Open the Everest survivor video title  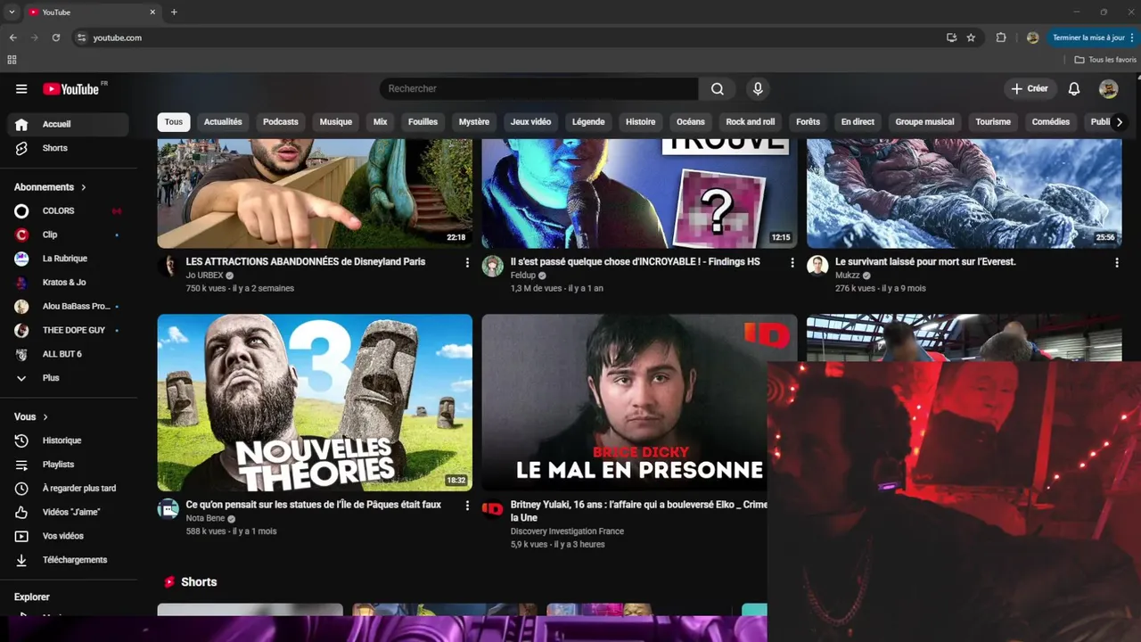click(x=925, y=262)
